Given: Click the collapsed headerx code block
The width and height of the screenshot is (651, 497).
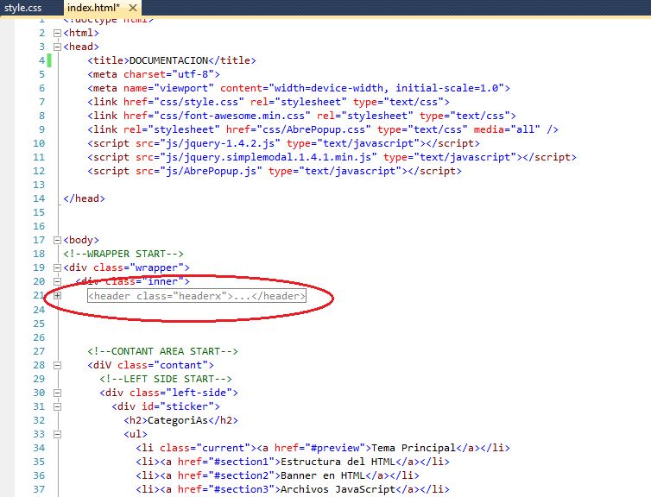Looking at the screenshot, I should [x=197, y=296].
